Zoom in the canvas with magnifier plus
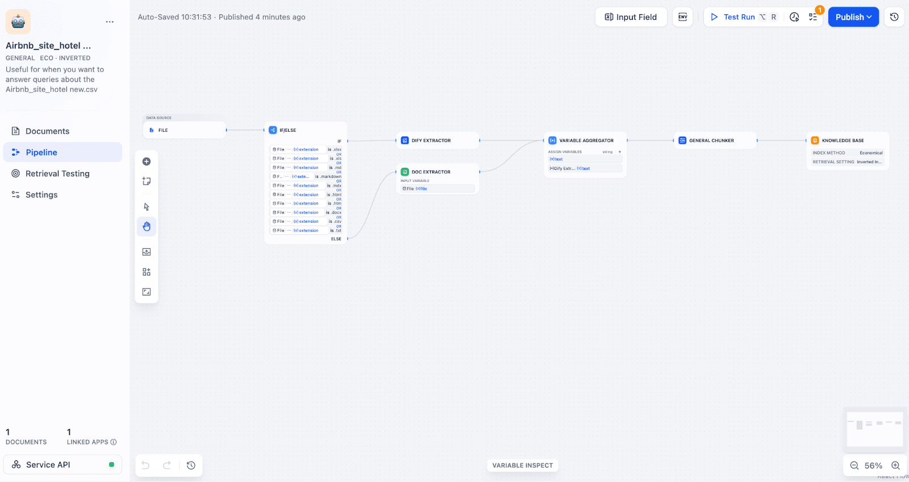The height and width of the screenshot is (482, 909). point(895,466)
